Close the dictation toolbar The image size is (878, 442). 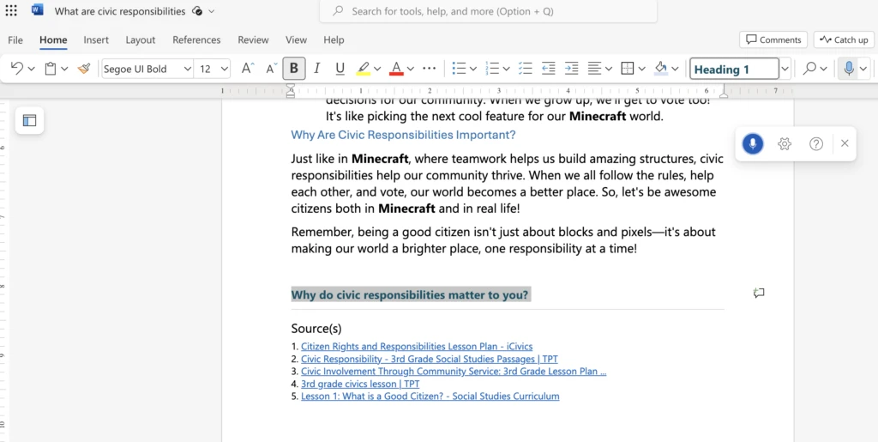point(845,143)
